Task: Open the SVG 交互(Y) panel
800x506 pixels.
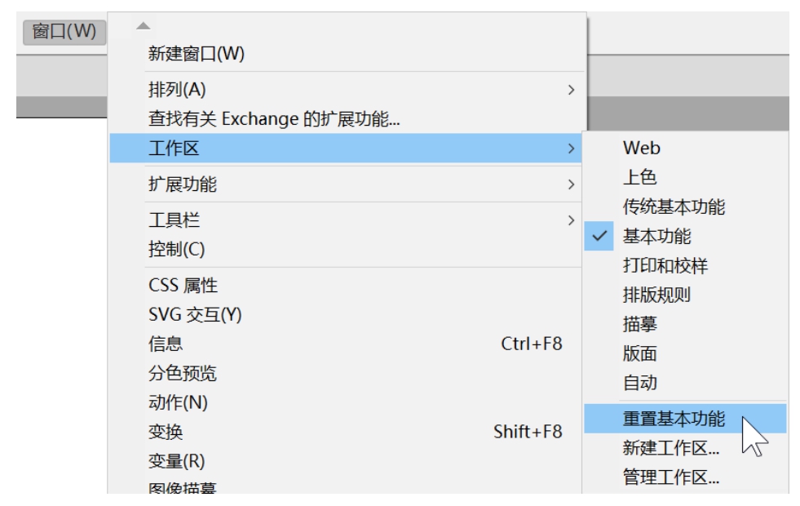Action: [x=195, y=314]
